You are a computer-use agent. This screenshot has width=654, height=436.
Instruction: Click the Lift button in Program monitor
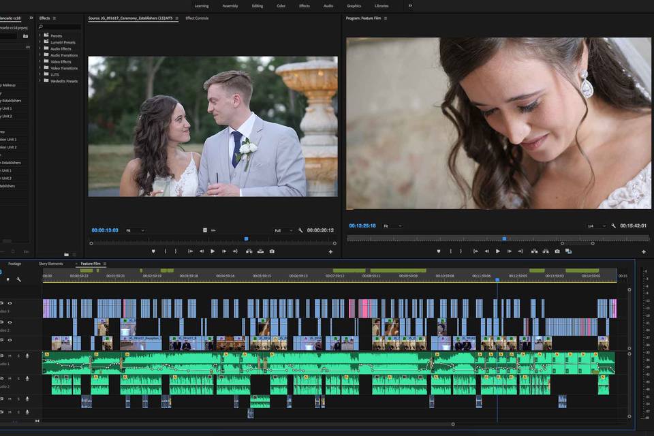[534, 251]
